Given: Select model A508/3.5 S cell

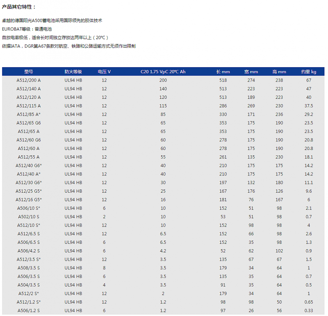Looking at the screenshot, I should point(28,268).
